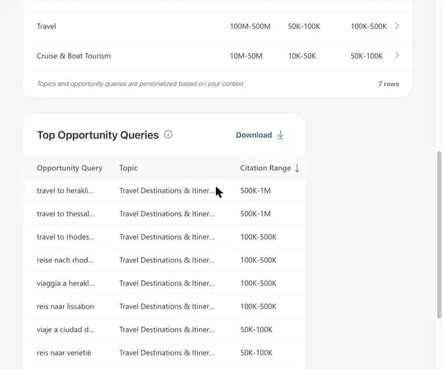This screenshot has height=369, width=443.
Task: Click 50K-100K range for viaje a ciudad
Action: pyautogui.click(x=256, y=330)
